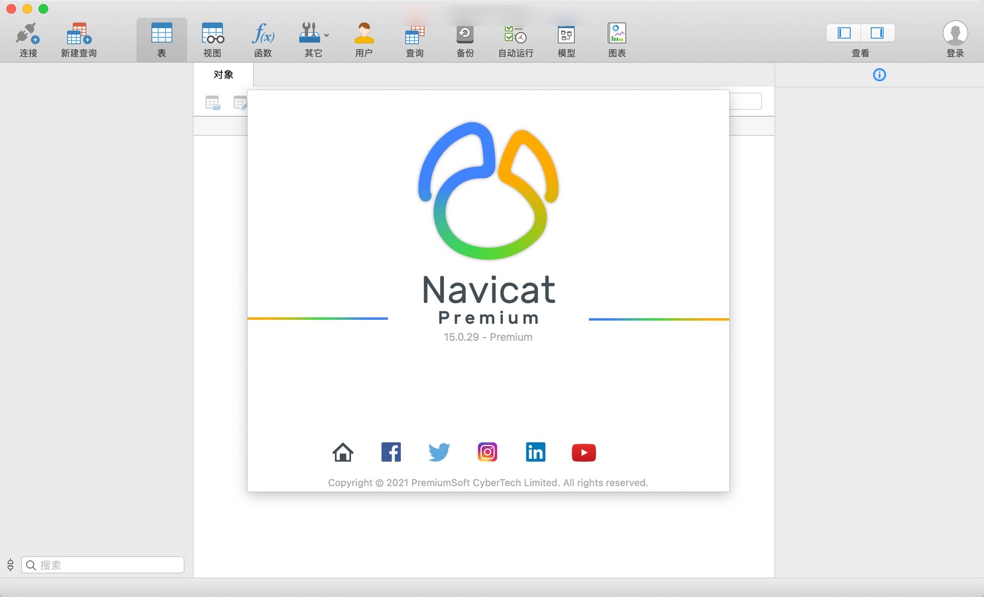Click the info (i) button top right
The height and width of the screenshot is (597, 984).
tap(879, 74)
